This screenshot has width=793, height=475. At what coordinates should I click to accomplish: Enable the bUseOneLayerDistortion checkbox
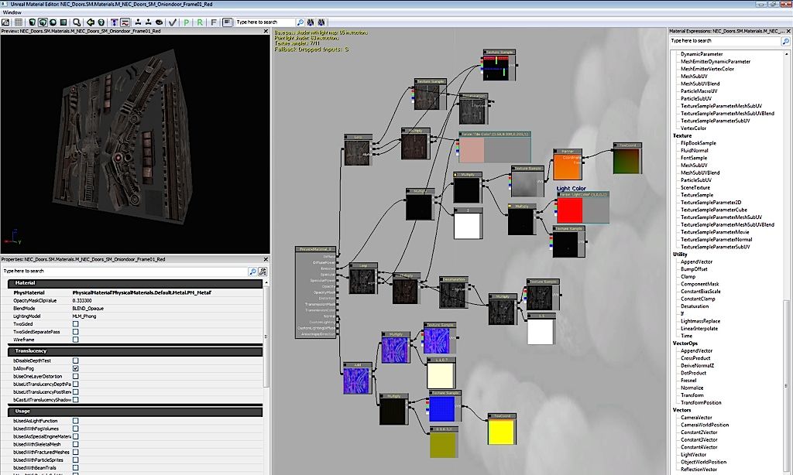[x=75, y=377]
